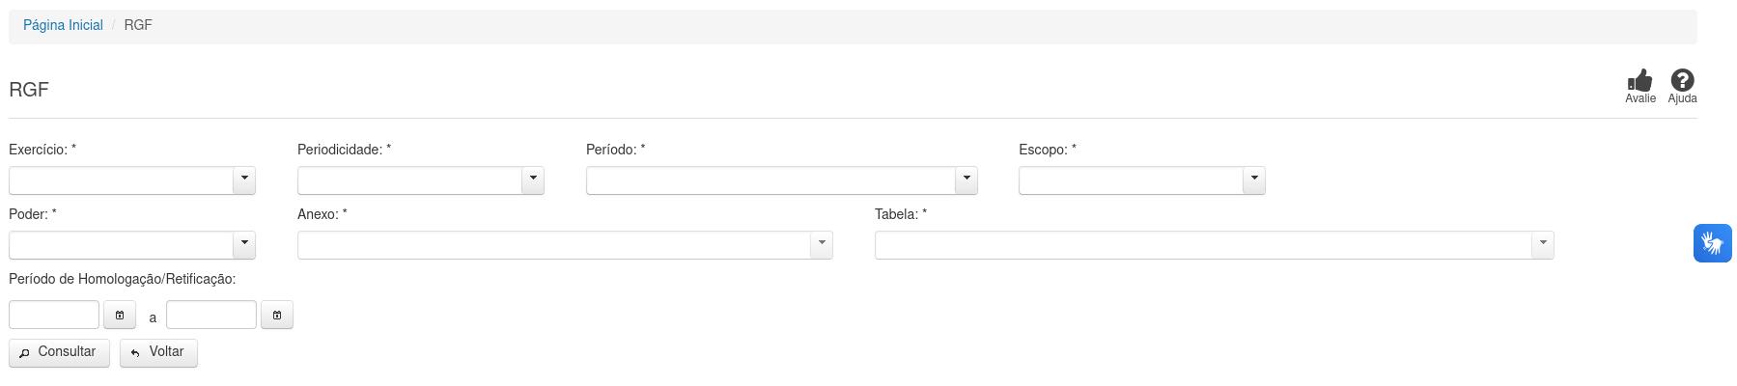Open calendar for homologation end date
1737x386 pixels.
(x=277, y=316)
